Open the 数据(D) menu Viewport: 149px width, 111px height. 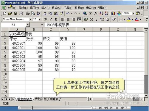79,8
